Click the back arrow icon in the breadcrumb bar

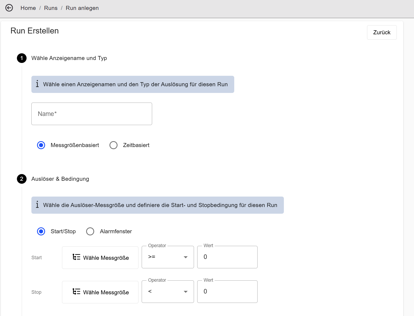click(9, 8)
